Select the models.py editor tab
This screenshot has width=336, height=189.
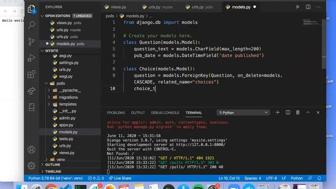[x=241, y=7]
